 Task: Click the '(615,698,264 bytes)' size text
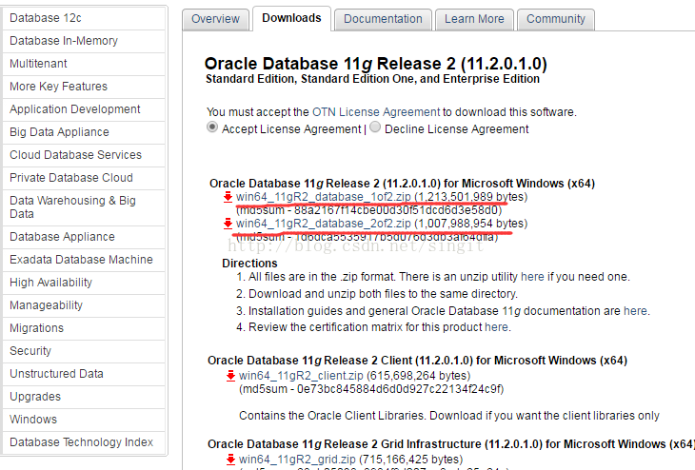coord(418,376)
